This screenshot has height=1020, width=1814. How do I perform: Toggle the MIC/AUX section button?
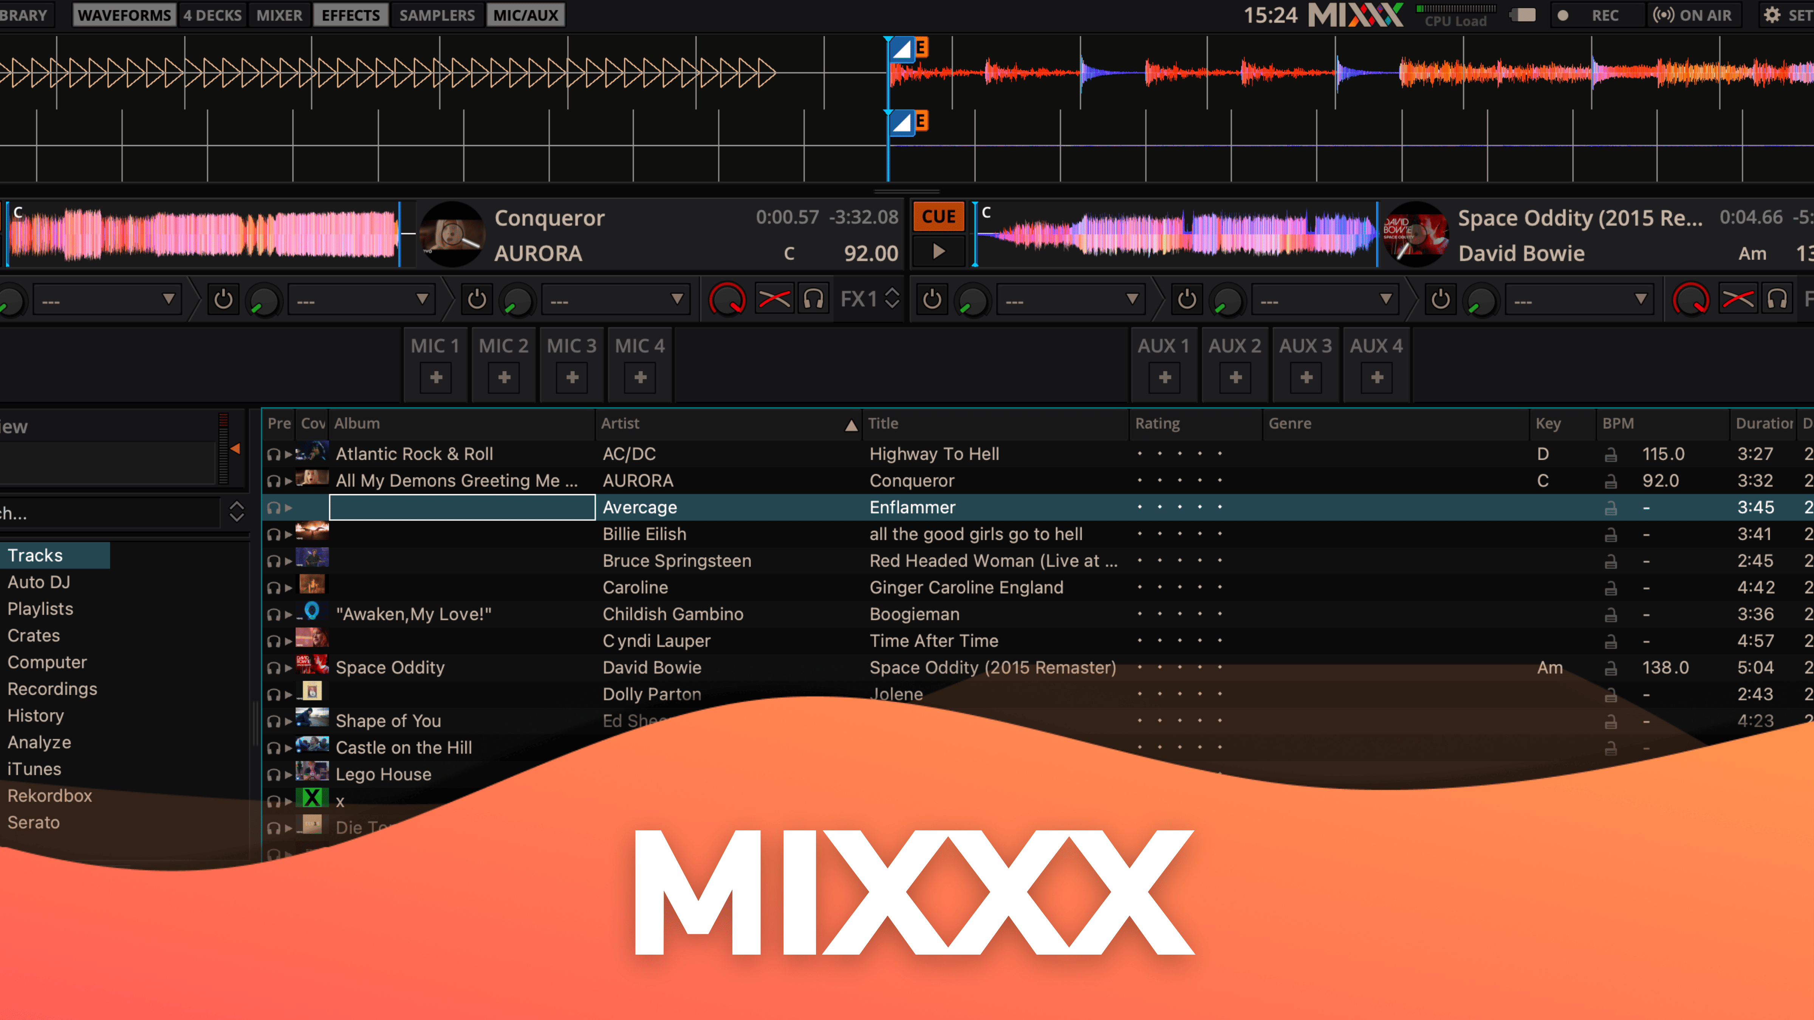(x=525, y=15)
